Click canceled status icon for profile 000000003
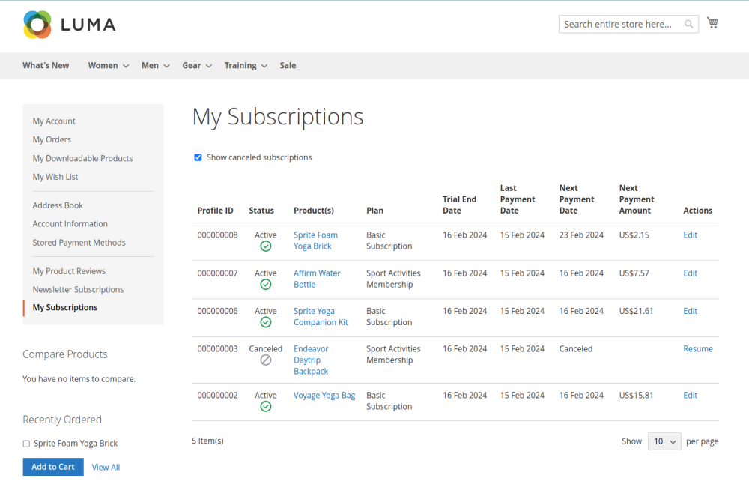The width and height of the screenshot is (749, 487). coord(266,360)
